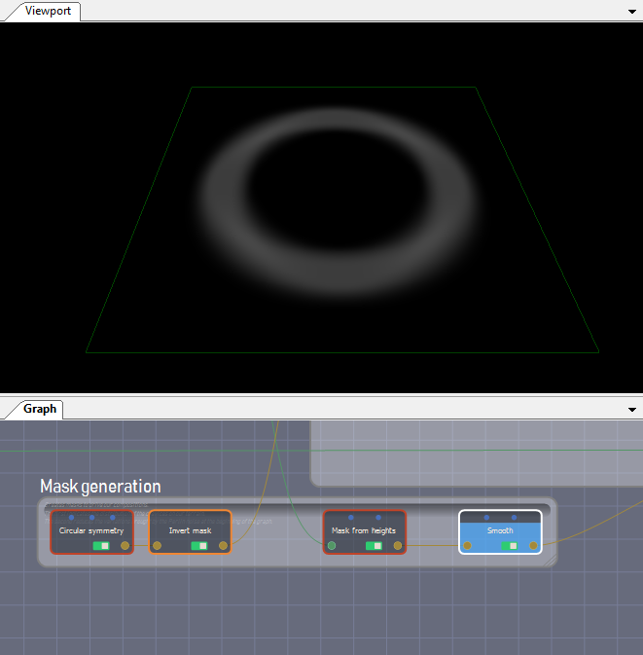Toggle the Mask from heights node switch

pos(374,546)
